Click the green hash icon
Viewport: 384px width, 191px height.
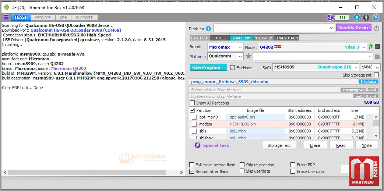tap(371, 46)
